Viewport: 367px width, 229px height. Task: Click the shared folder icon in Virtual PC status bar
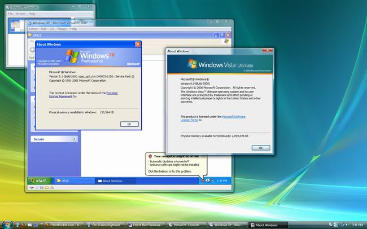(x=46, y=187)
